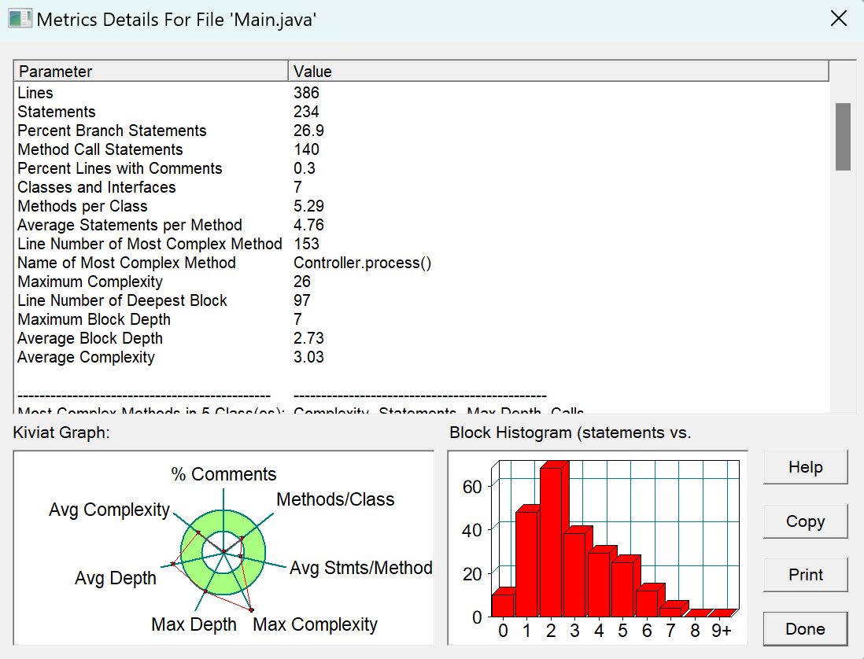Select the Percent Branch Statements row
Screen dimensions: 864x659
422,131
